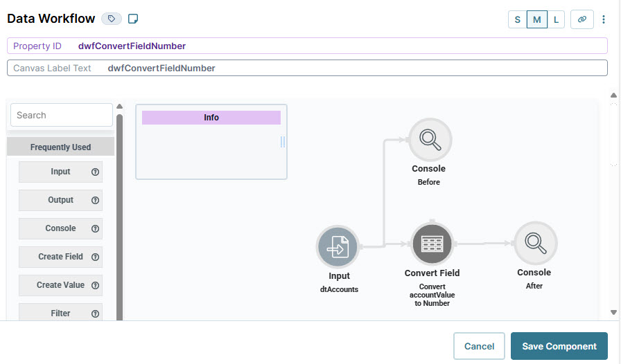Viewport: 621px width, 364px height.
Task: Open the note icon next to title
Action: coord(133,19)
